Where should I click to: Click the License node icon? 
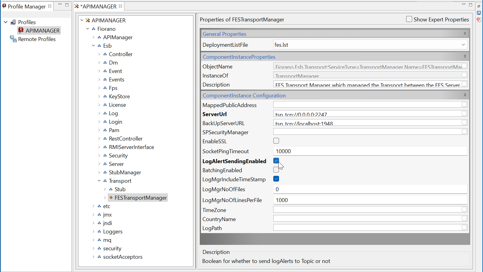105,105
